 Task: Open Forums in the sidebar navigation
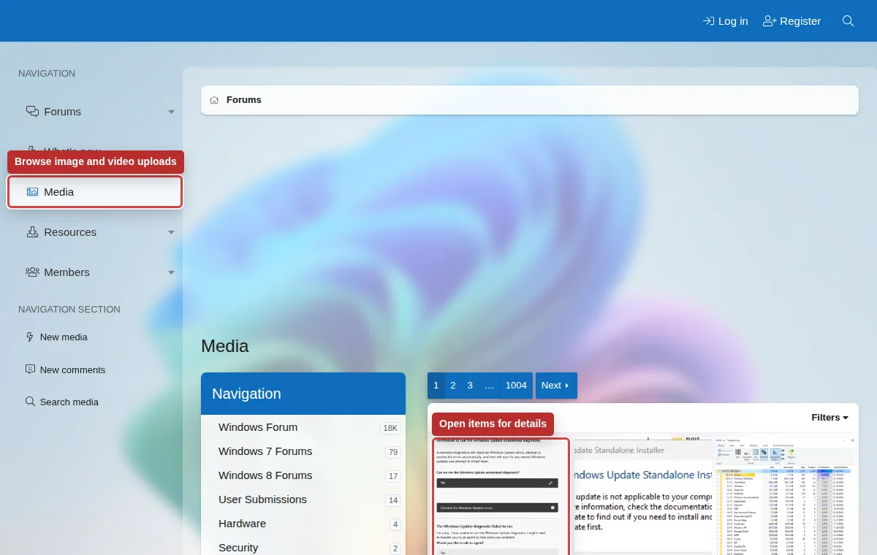click(x=62, y=112)
